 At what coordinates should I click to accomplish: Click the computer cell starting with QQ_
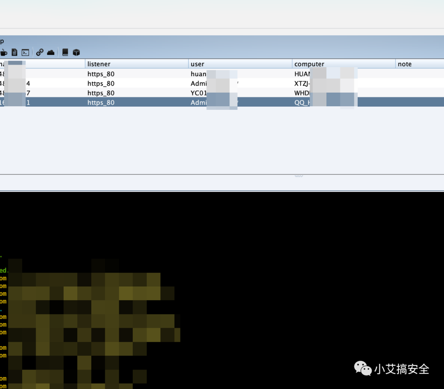tap(344, 102)
